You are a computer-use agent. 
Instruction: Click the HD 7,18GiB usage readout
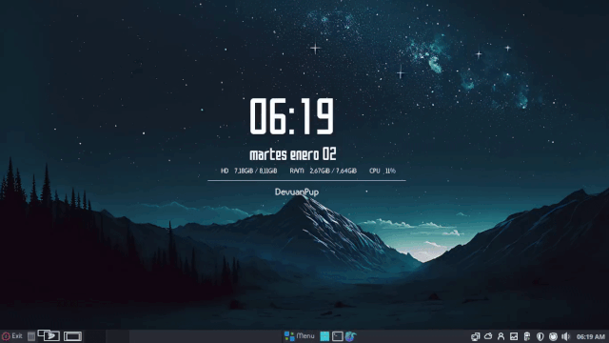249,171
